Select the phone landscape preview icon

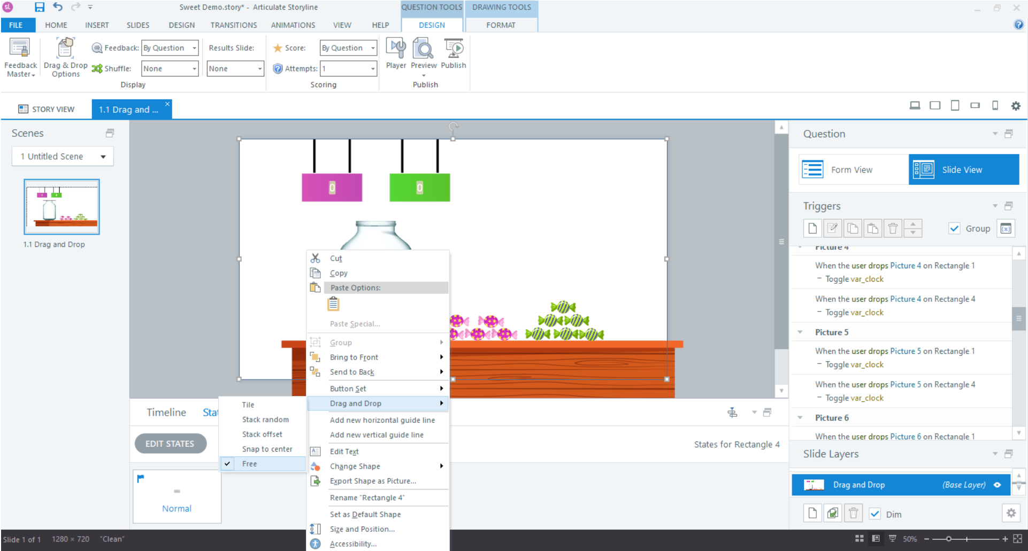pos(975,105)
